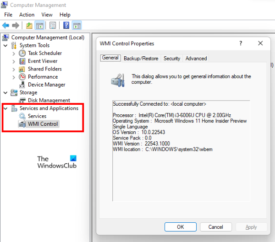Click the System Tools wrench icon
The height and width of the screenshot is (242, 275).
14,45
